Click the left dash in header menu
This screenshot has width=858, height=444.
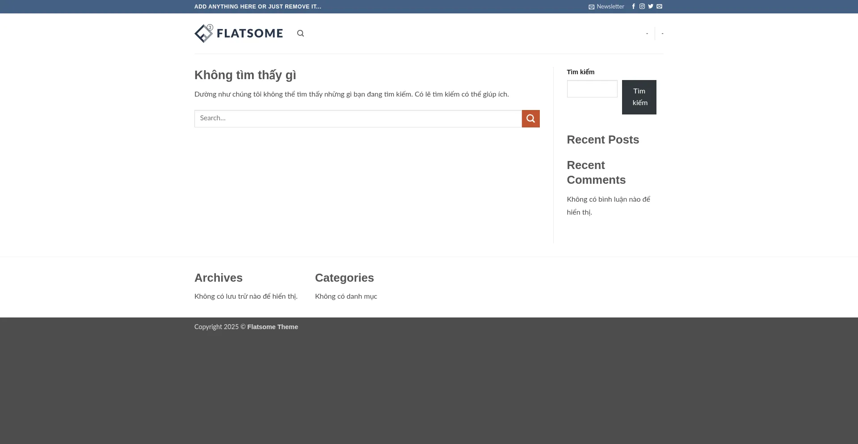click(647, 34)
